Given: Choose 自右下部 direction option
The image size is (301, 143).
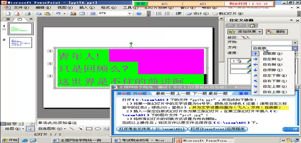Looking at the screenshot, I should [x=273, y=81].
